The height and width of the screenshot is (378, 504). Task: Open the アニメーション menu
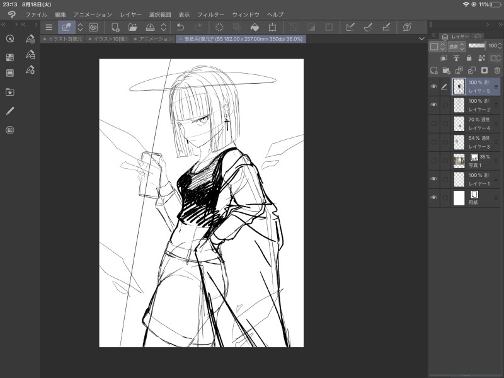(x=93, y=14)
